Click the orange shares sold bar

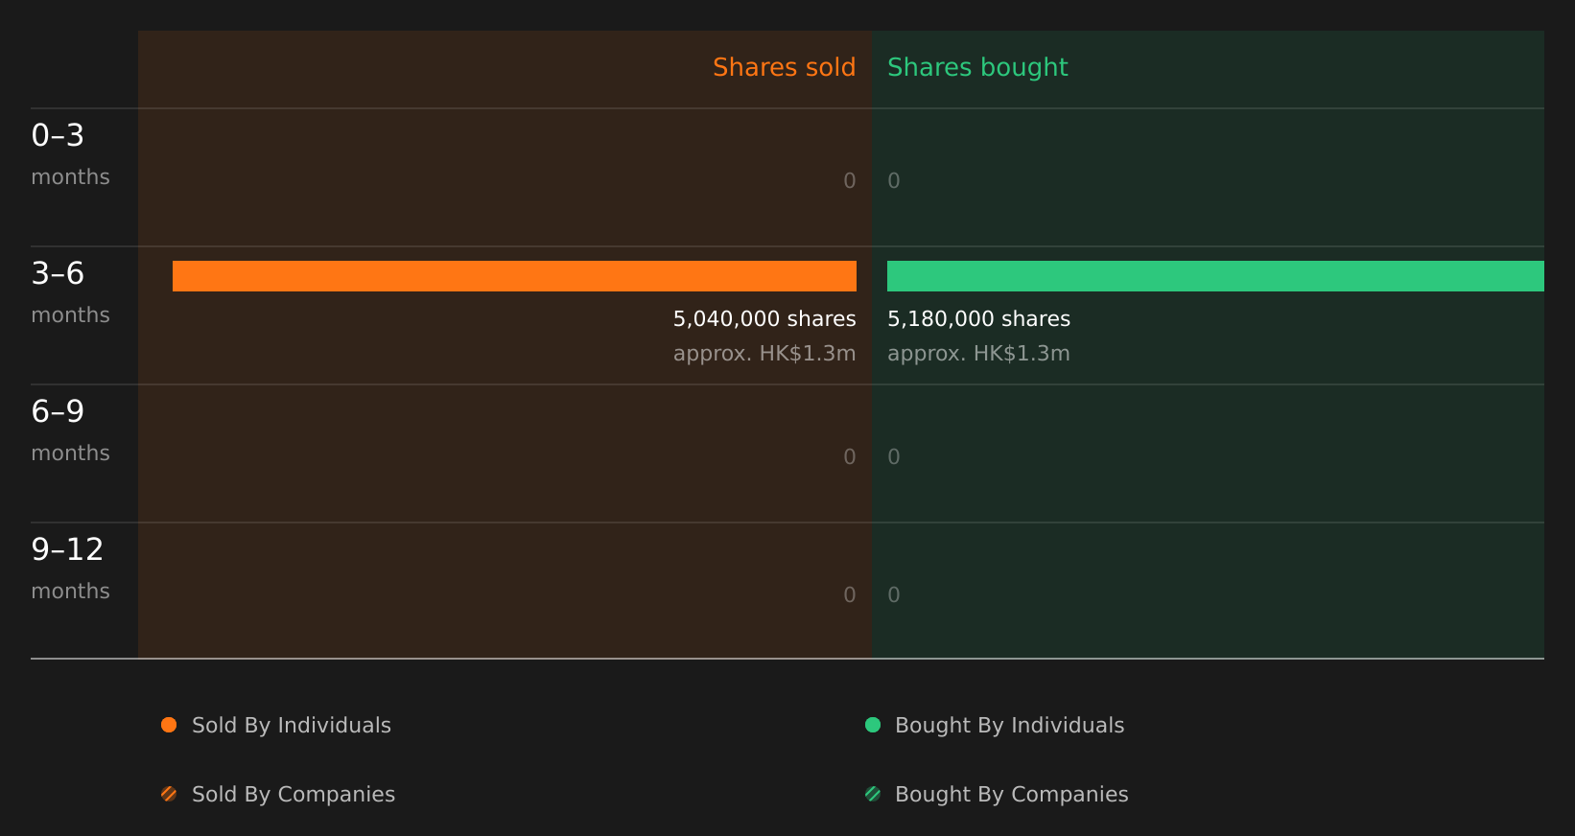point(514,276)
